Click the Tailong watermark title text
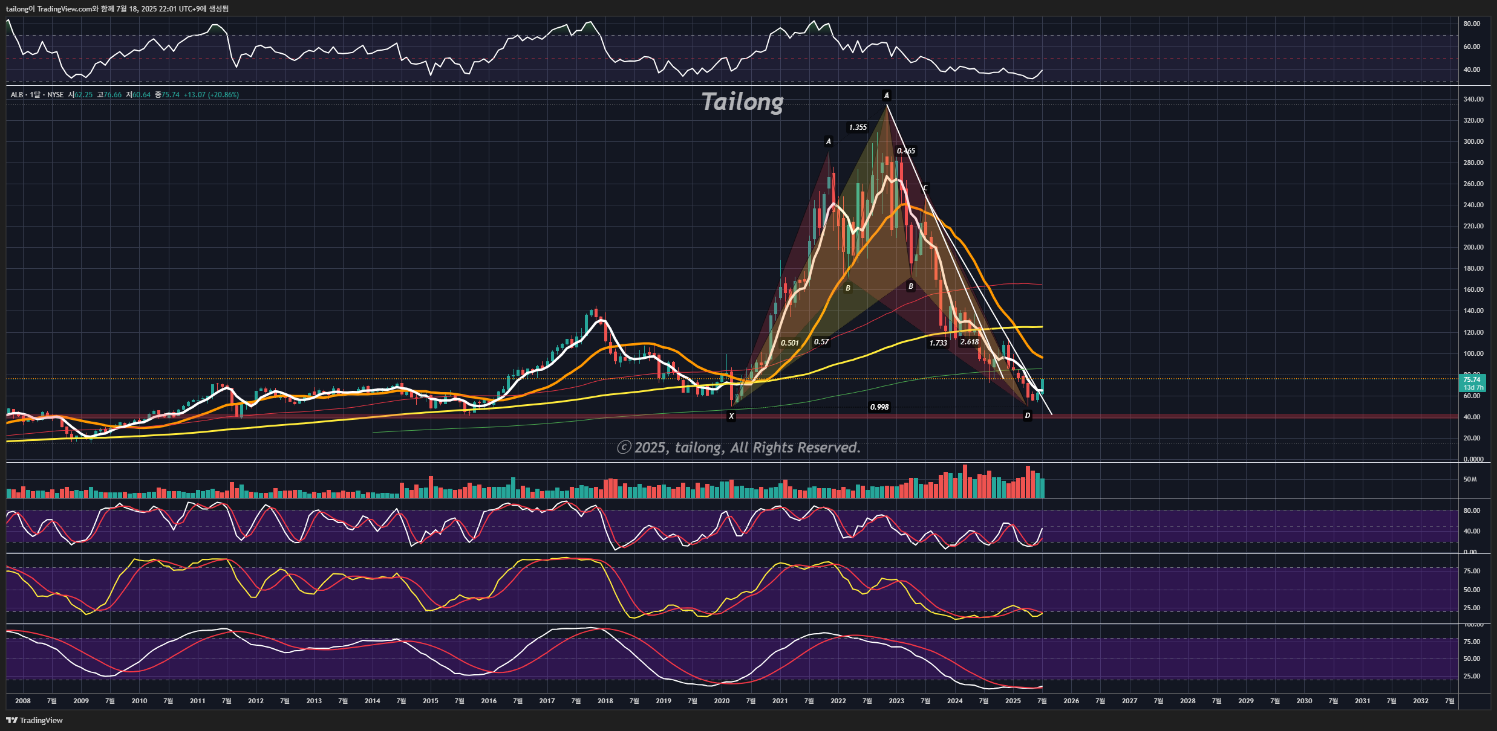 pos(742,101)
